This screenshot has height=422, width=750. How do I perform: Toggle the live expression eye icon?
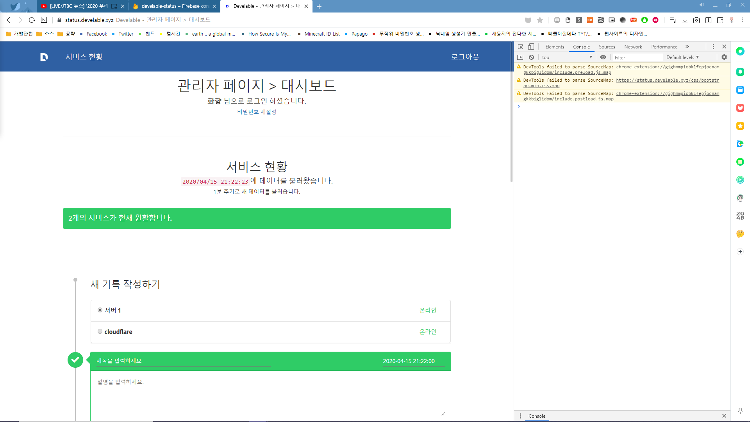click(x=603, y=57)
